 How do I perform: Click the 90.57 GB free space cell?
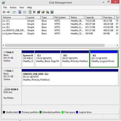click(108, 21)
